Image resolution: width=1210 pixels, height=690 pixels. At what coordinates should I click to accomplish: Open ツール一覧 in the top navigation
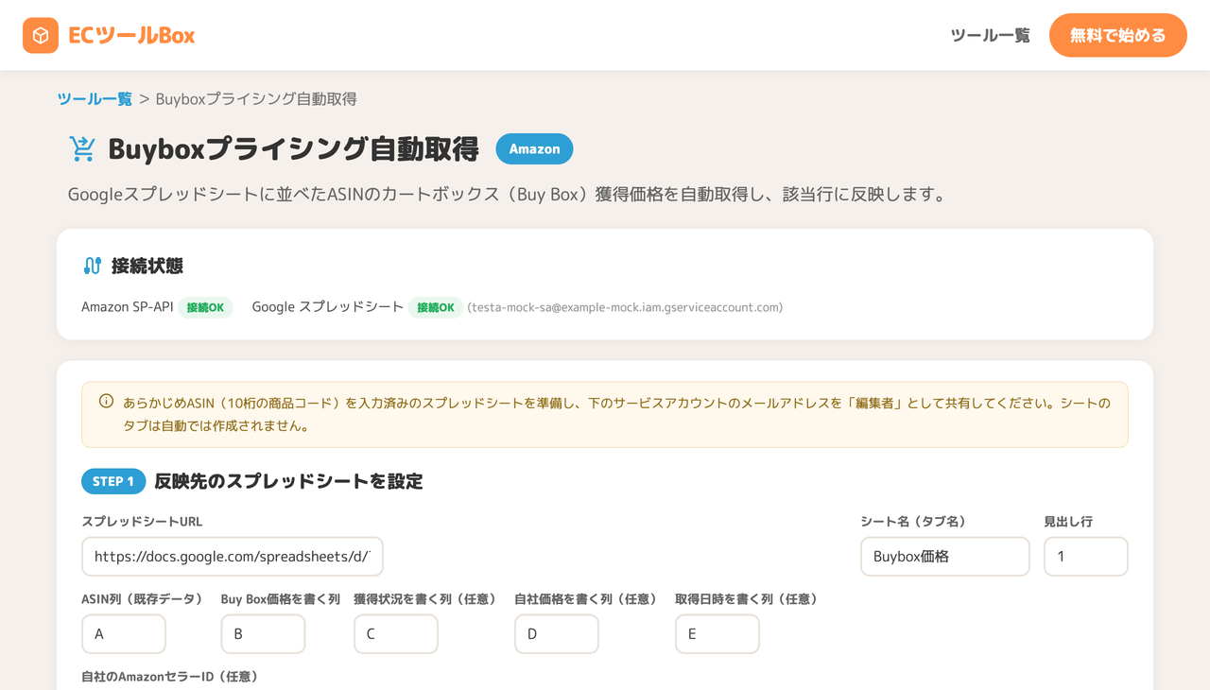[x=990, y=36]
